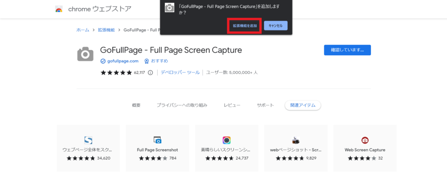
Task: Select the 関連アイテム tab
Action: click(x=303, y=105)
